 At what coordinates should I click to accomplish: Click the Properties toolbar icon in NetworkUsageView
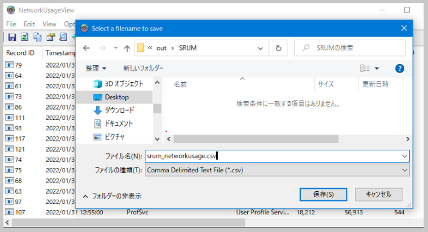[x=51, y=37]
